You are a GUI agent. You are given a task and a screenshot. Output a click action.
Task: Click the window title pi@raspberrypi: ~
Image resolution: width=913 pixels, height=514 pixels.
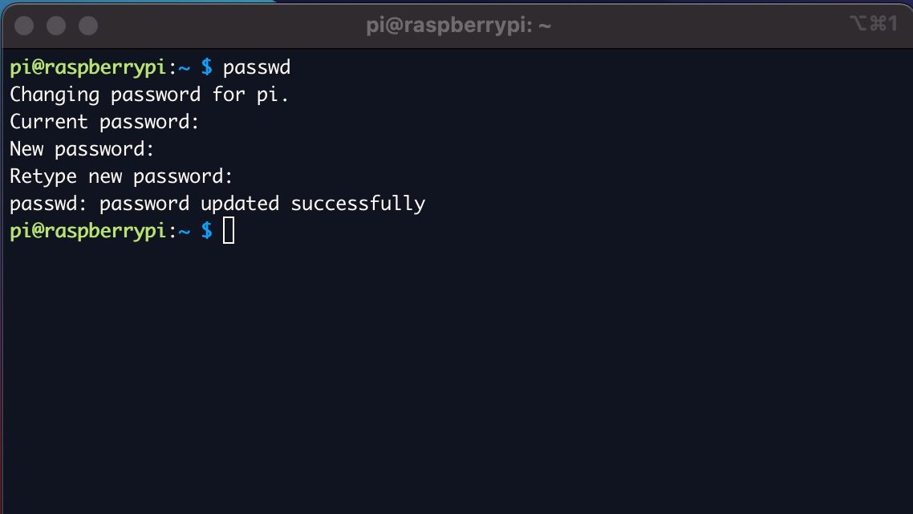(459, 26)
